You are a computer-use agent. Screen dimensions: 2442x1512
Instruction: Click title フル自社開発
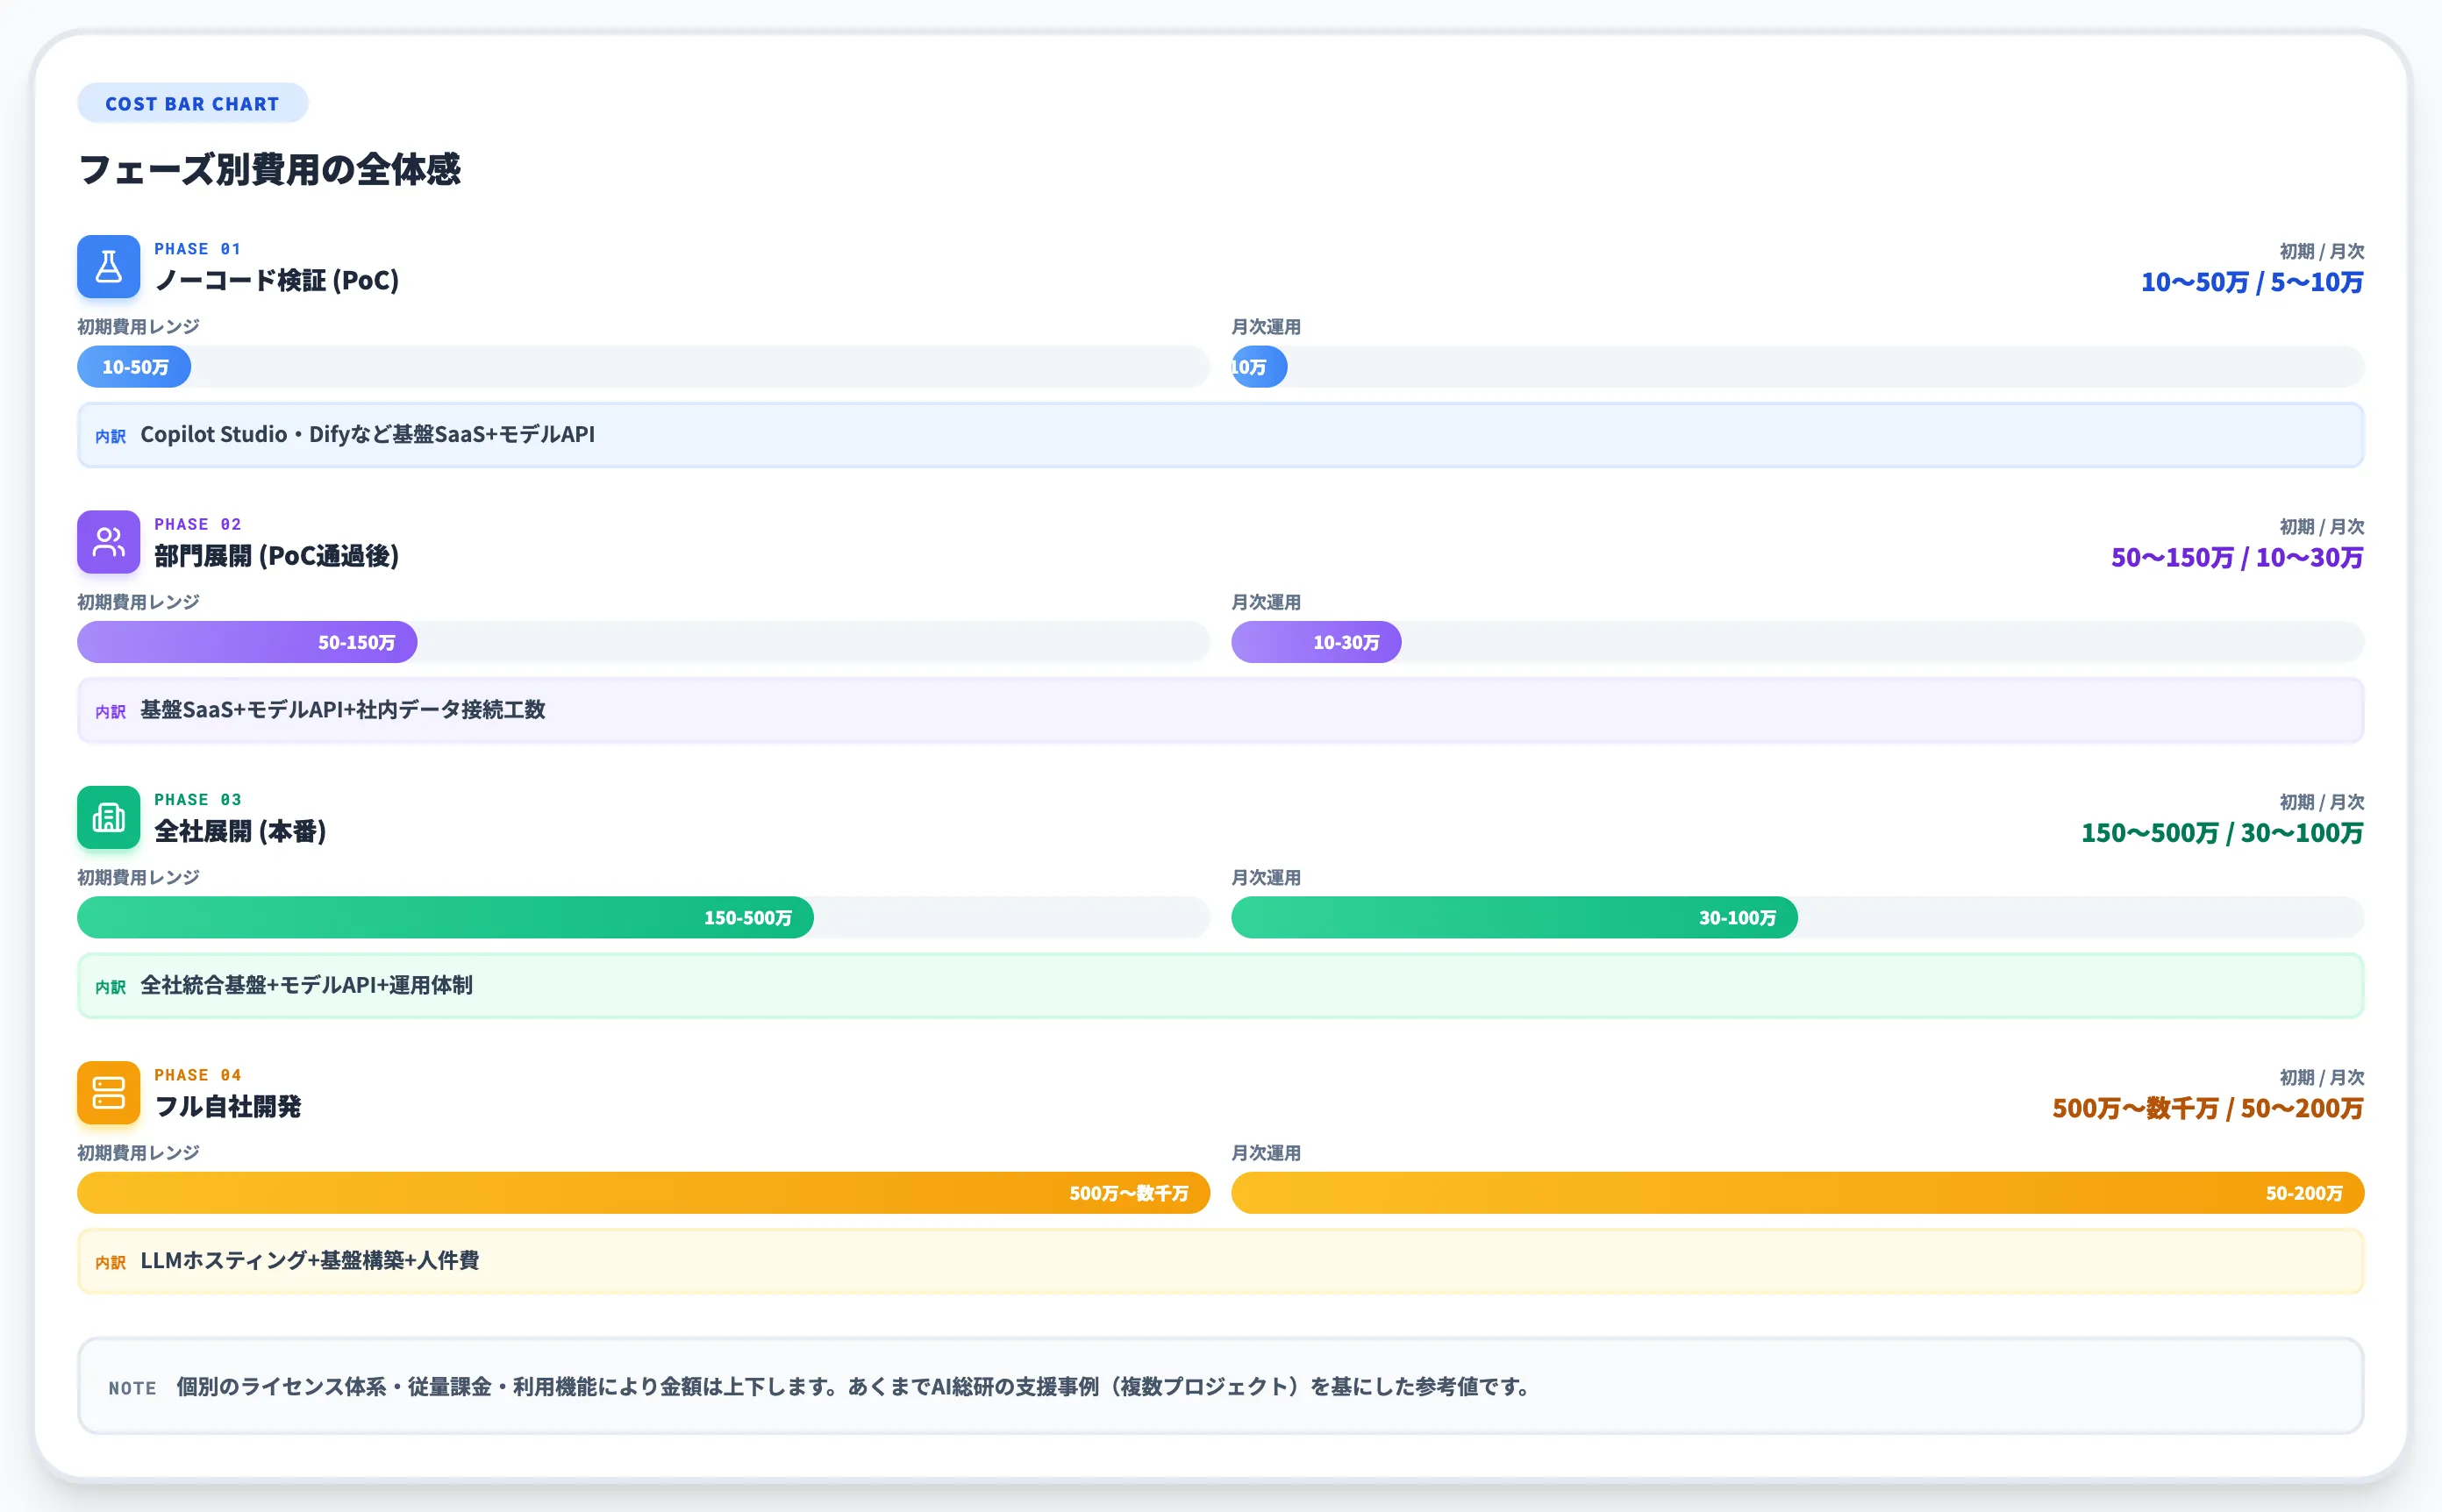[x=228, y=1106]
